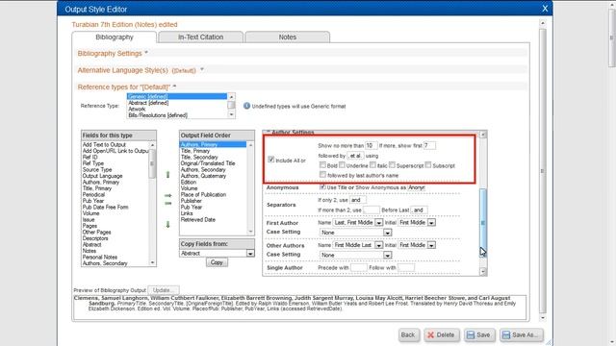
Task: Click Author Settings panel scrollbar thumb
Action: [x=483, y=222]
